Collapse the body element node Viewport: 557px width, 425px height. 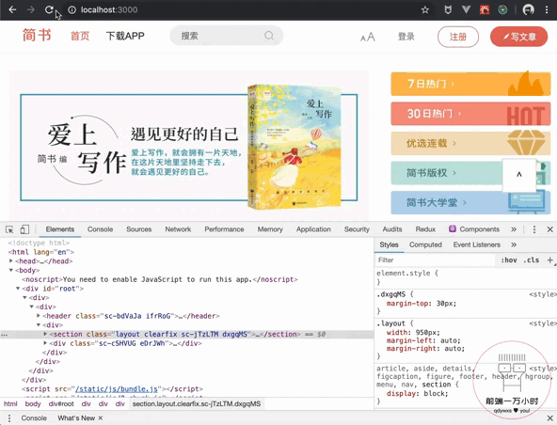pyautogui.click(x=11, y=270)
